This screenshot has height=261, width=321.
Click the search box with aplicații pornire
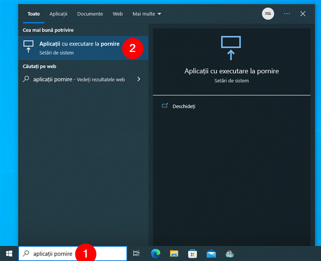73,254
